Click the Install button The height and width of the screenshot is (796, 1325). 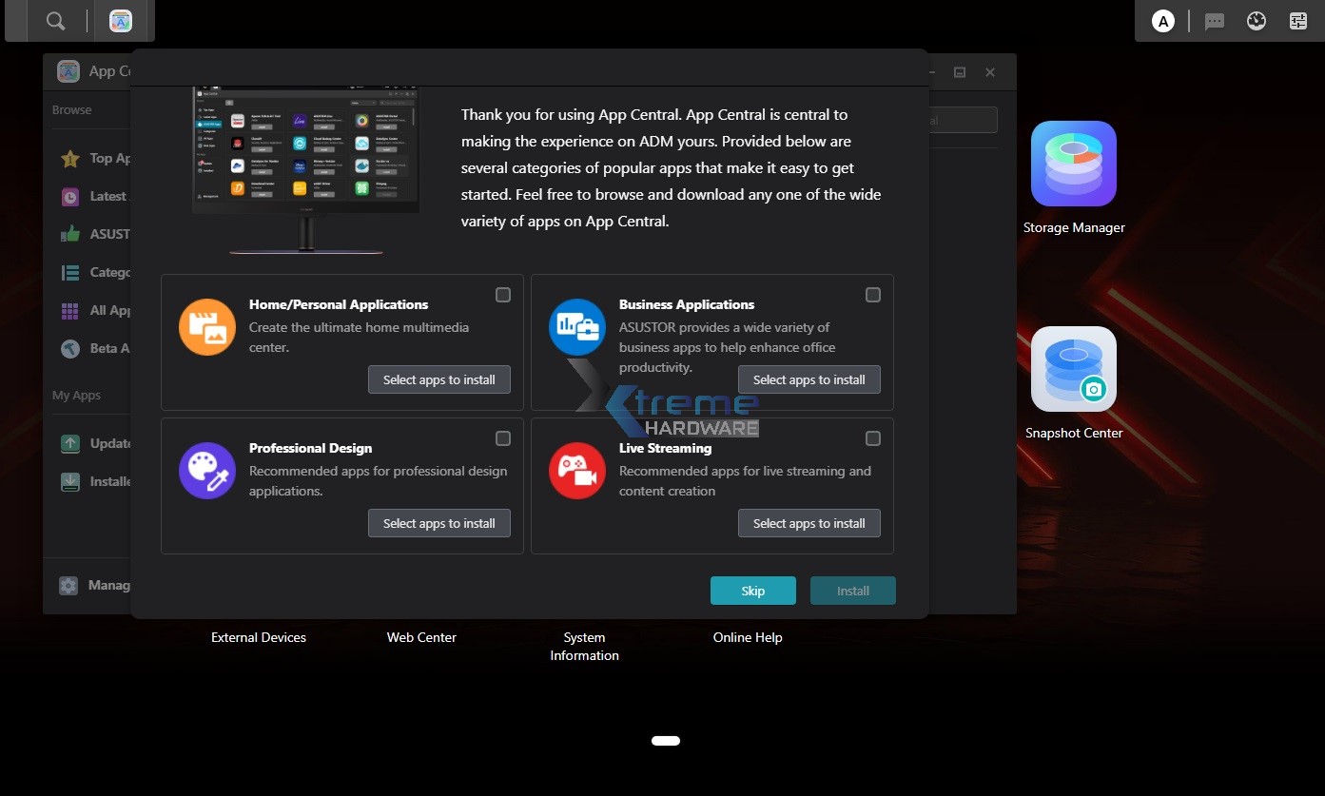coord(853,591)
